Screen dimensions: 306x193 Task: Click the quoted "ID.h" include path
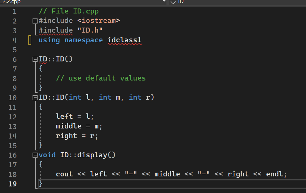(91, 30)
